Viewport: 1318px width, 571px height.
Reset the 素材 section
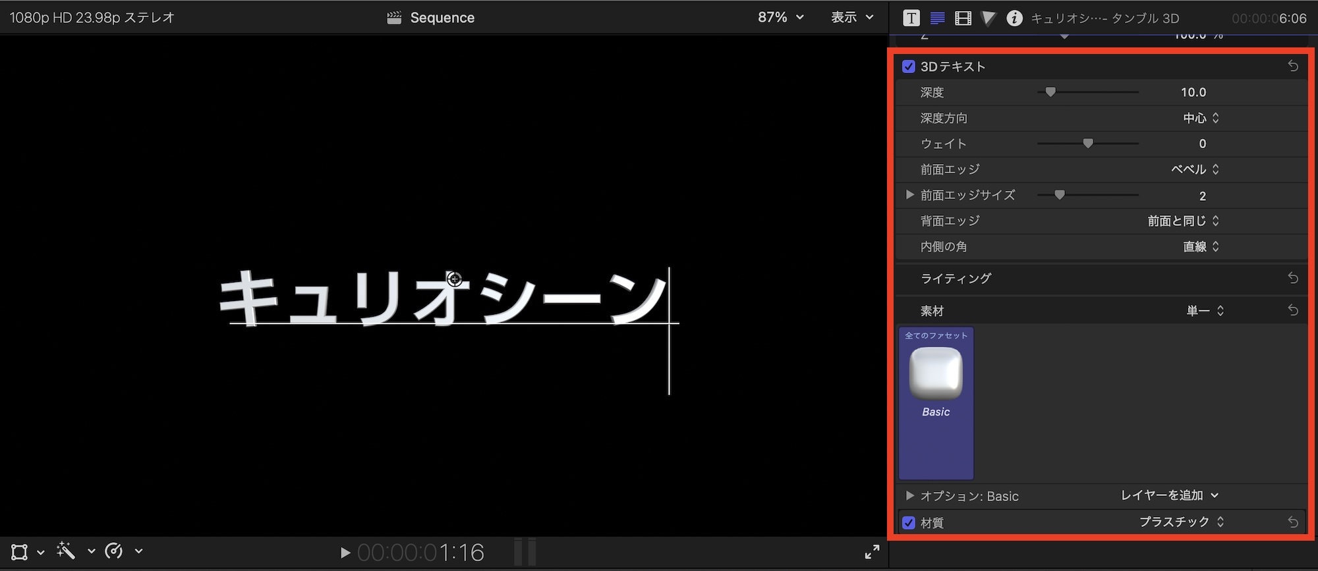pyautogui.click(x=1293, y=310)
